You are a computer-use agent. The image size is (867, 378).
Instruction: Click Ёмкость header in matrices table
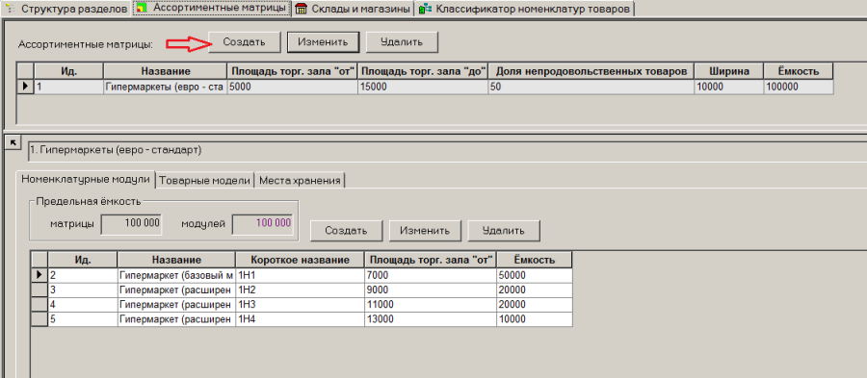tap(798, 71)
